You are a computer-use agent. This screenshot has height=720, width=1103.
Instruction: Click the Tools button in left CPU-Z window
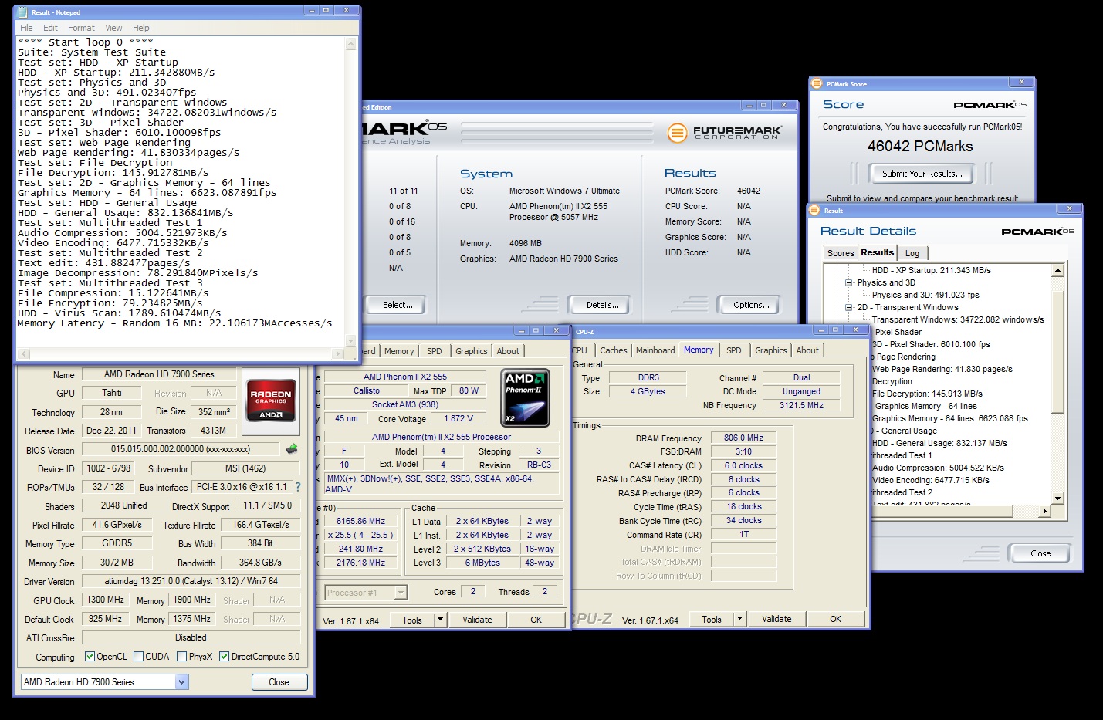412,620
